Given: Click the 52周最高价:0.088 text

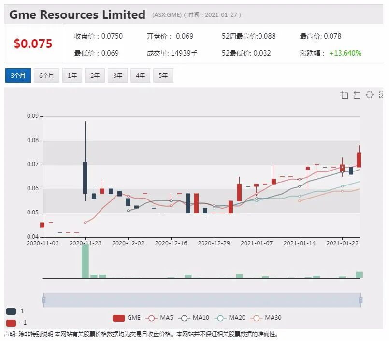Looking at the screenshot, I should pos(248,36).
